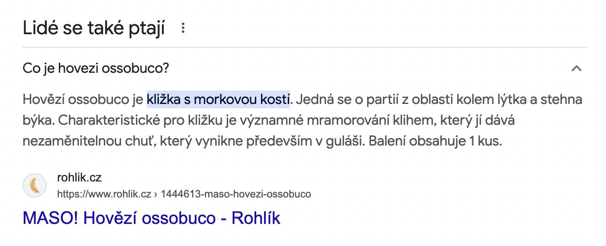
Task: Click the sentence Balení obsahuje 1 kus
Action: [435, 141]
